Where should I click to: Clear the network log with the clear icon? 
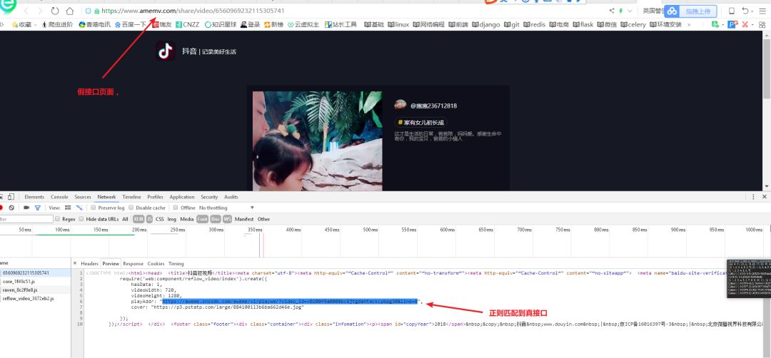click(x=11, y=208)
